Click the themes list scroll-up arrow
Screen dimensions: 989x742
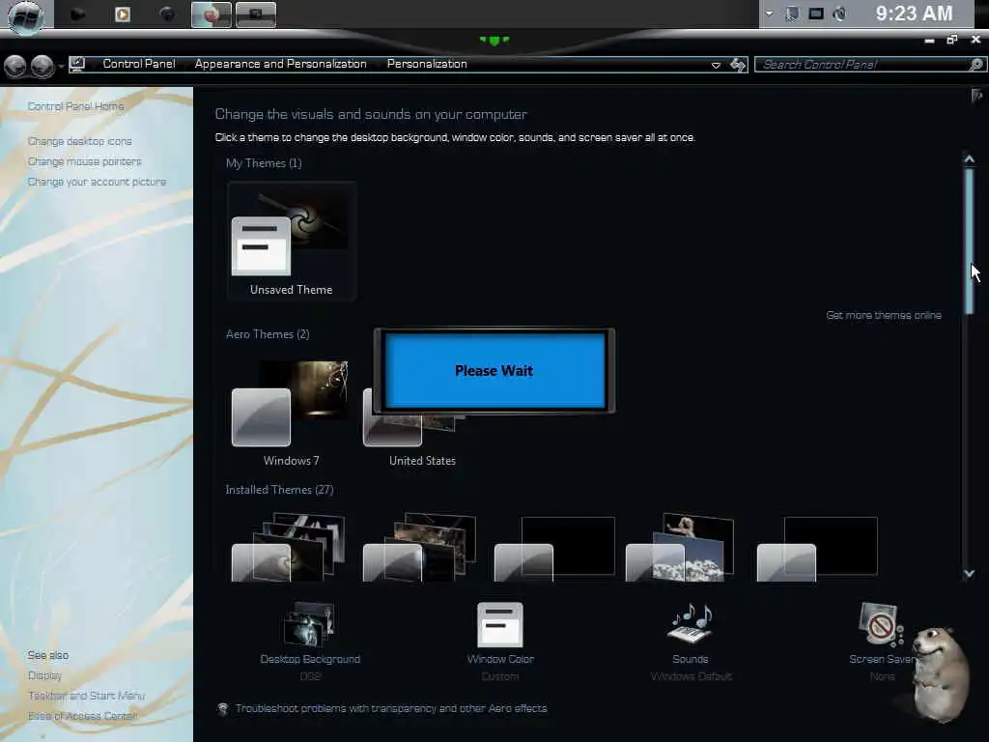(x=970, y=159)
